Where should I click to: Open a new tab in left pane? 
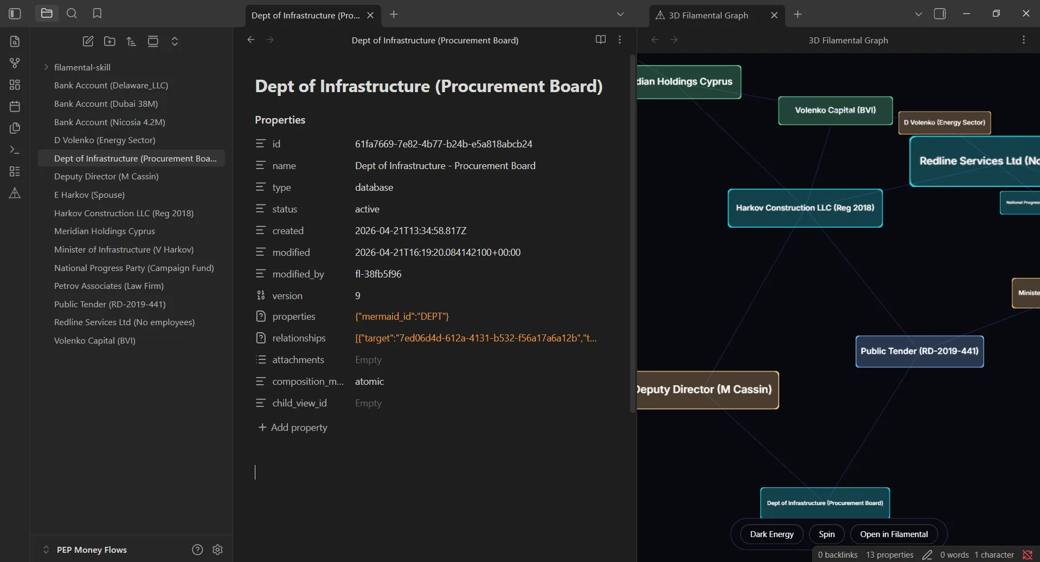394,15
